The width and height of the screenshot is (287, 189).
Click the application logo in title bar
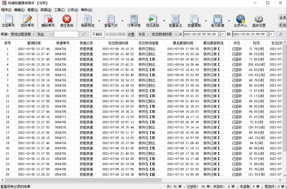pyautogui.click(x=4, y=3)
